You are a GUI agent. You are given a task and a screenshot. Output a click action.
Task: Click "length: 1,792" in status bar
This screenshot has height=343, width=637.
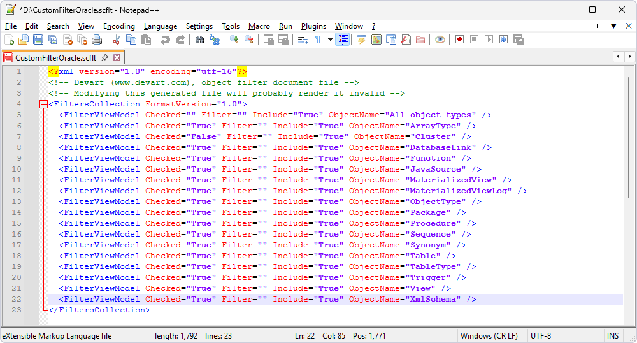pyautogui.click(x=176, y=336)
